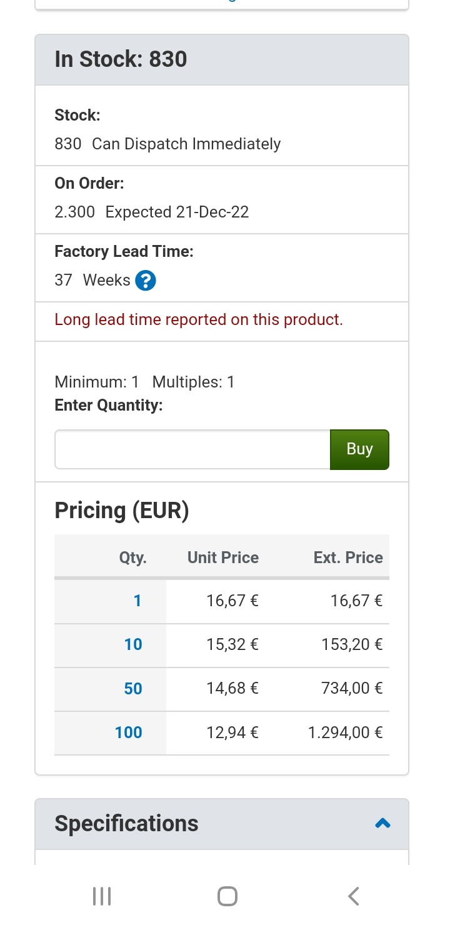Tap the Expected 21-Dec-22 order text

pyautogui.click(x=177, y=212)
